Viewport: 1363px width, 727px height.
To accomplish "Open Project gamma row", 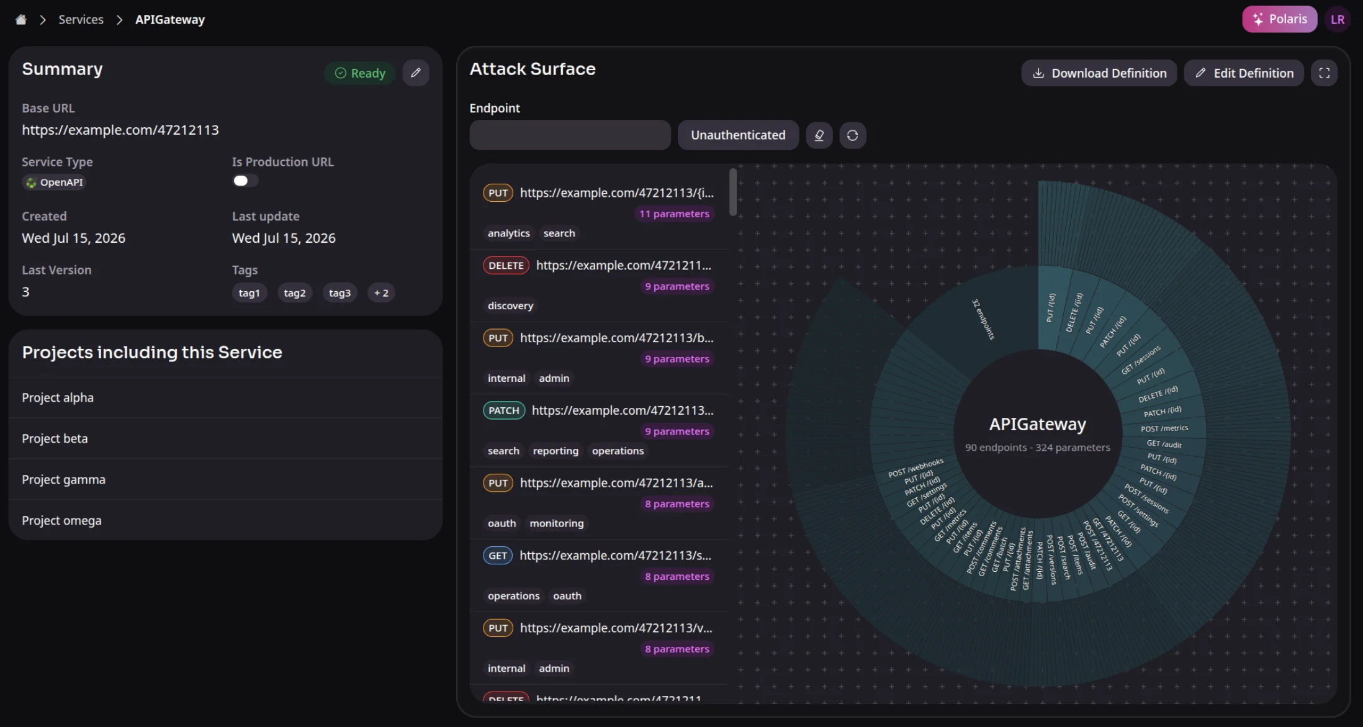I will [x=226, y=479].
